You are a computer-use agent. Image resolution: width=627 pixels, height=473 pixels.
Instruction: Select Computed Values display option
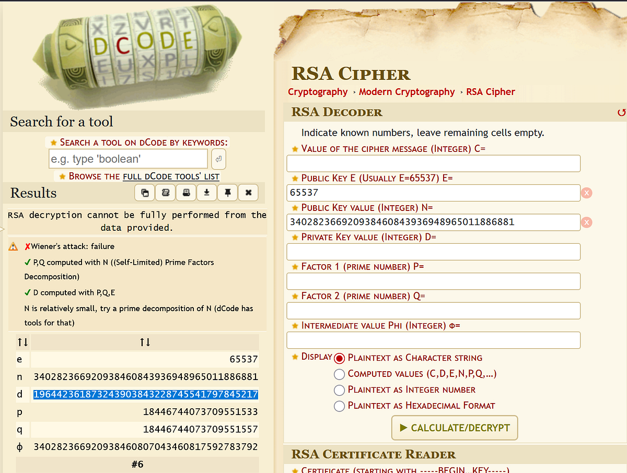tap(340, 374)
